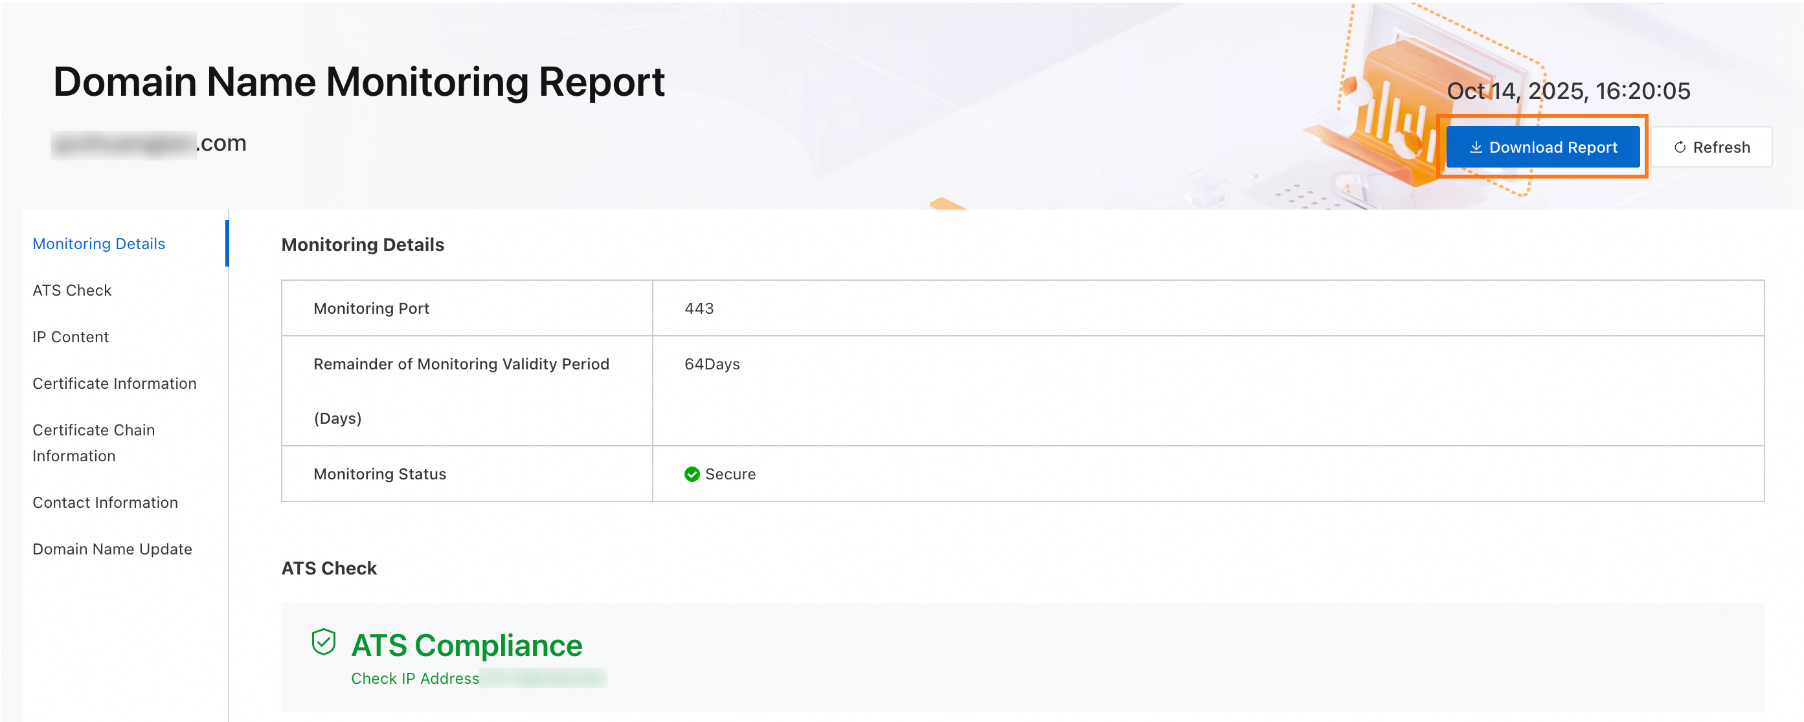The image size is (1804, 722).
Task: Click the circular refresh icon
Action: point(1679,147)
